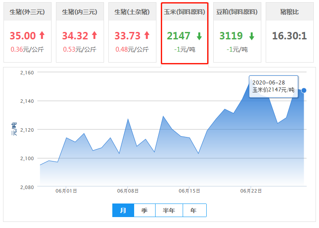This screenshot has width=319, height=228.
Task: Click the green down arrow beside 3119
Action: [x=251, y=36]
